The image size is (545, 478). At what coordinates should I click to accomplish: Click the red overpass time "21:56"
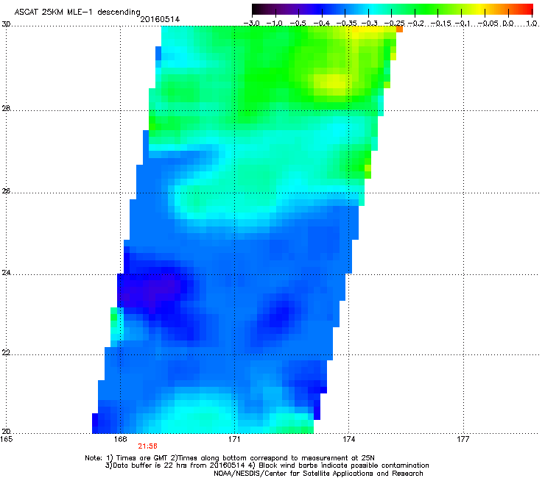[148, 446]
